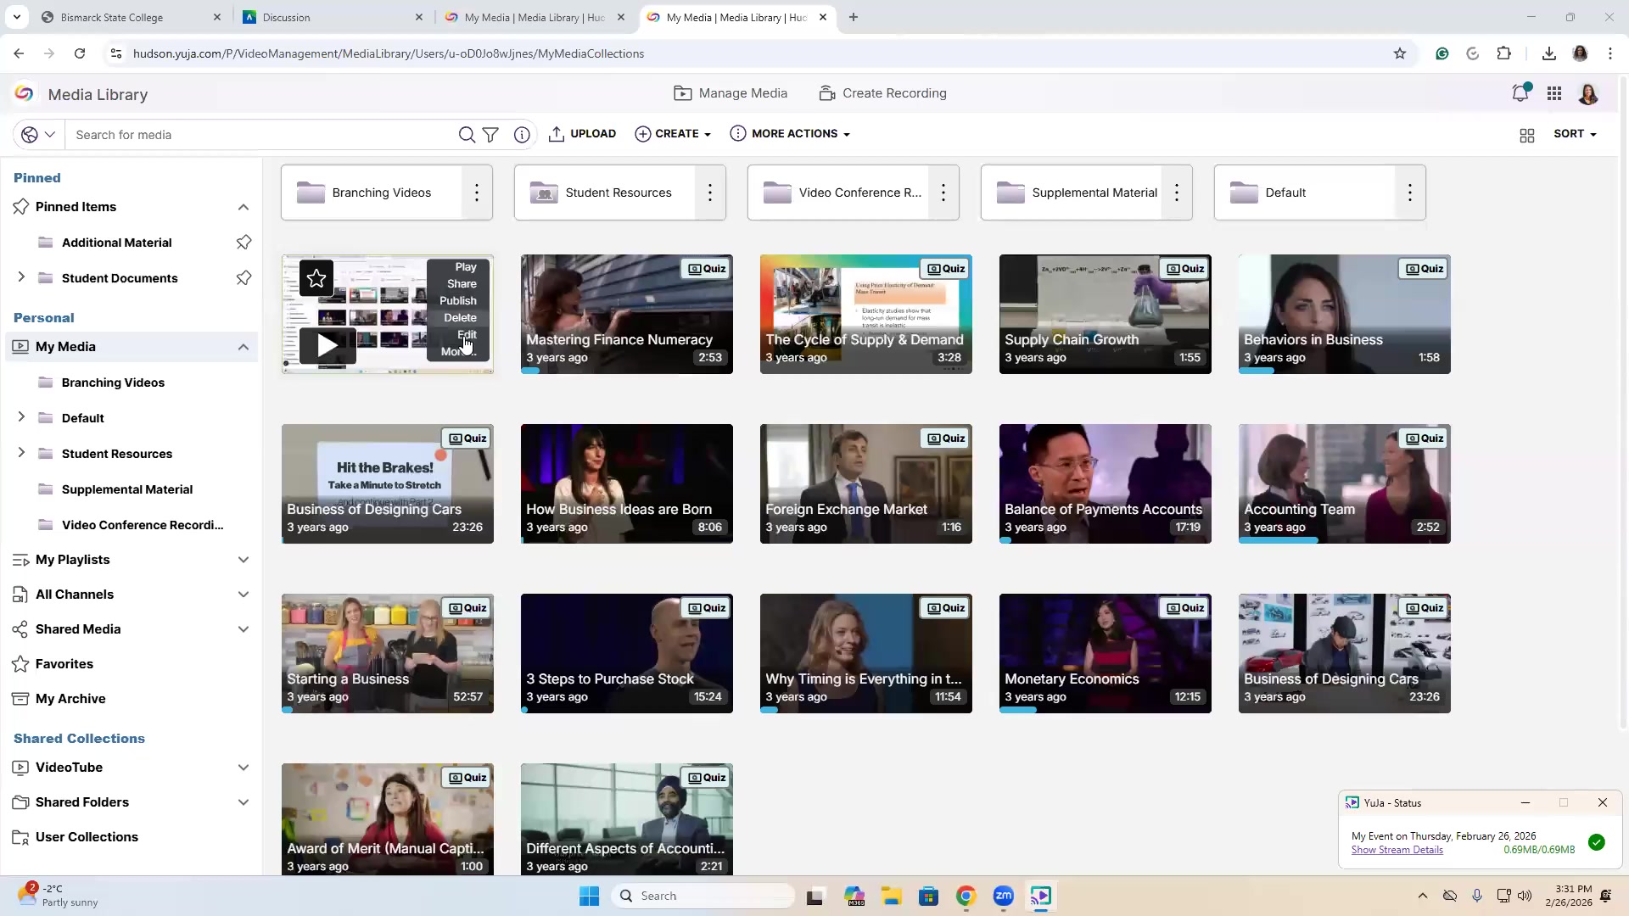Image resolution: width=1629 pixels, height=916 pixels.
Task: Collapse the Pinned Items section
Action: tap(244, 207)
